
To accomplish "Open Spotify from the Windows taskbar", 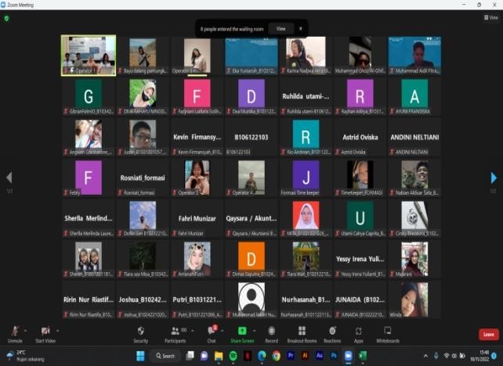I will (233, 356).
